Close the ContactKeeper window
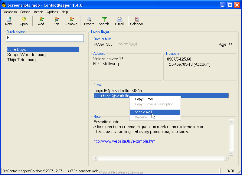Screen dimensions: 242x175 237,5
